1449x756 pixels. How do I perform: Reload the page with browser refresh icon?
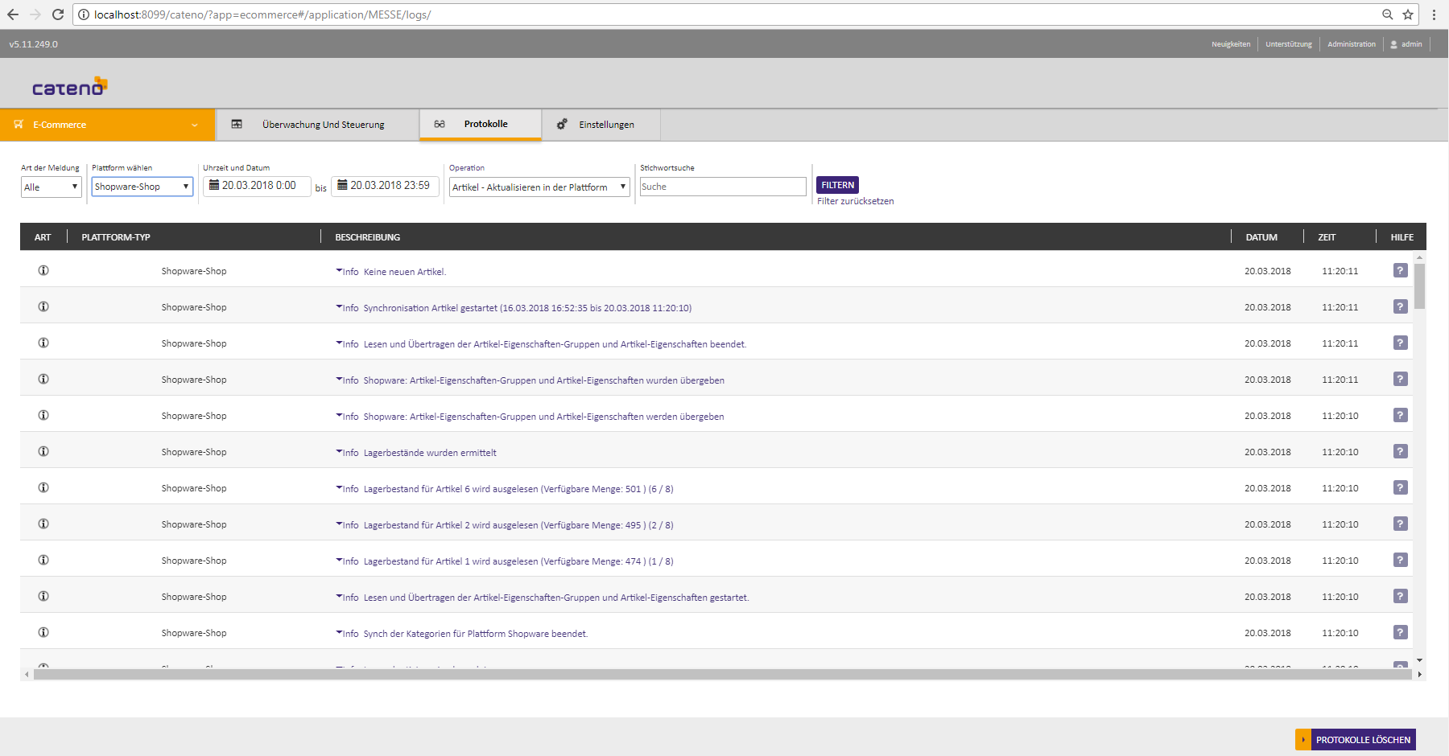(x=58, y=14)
